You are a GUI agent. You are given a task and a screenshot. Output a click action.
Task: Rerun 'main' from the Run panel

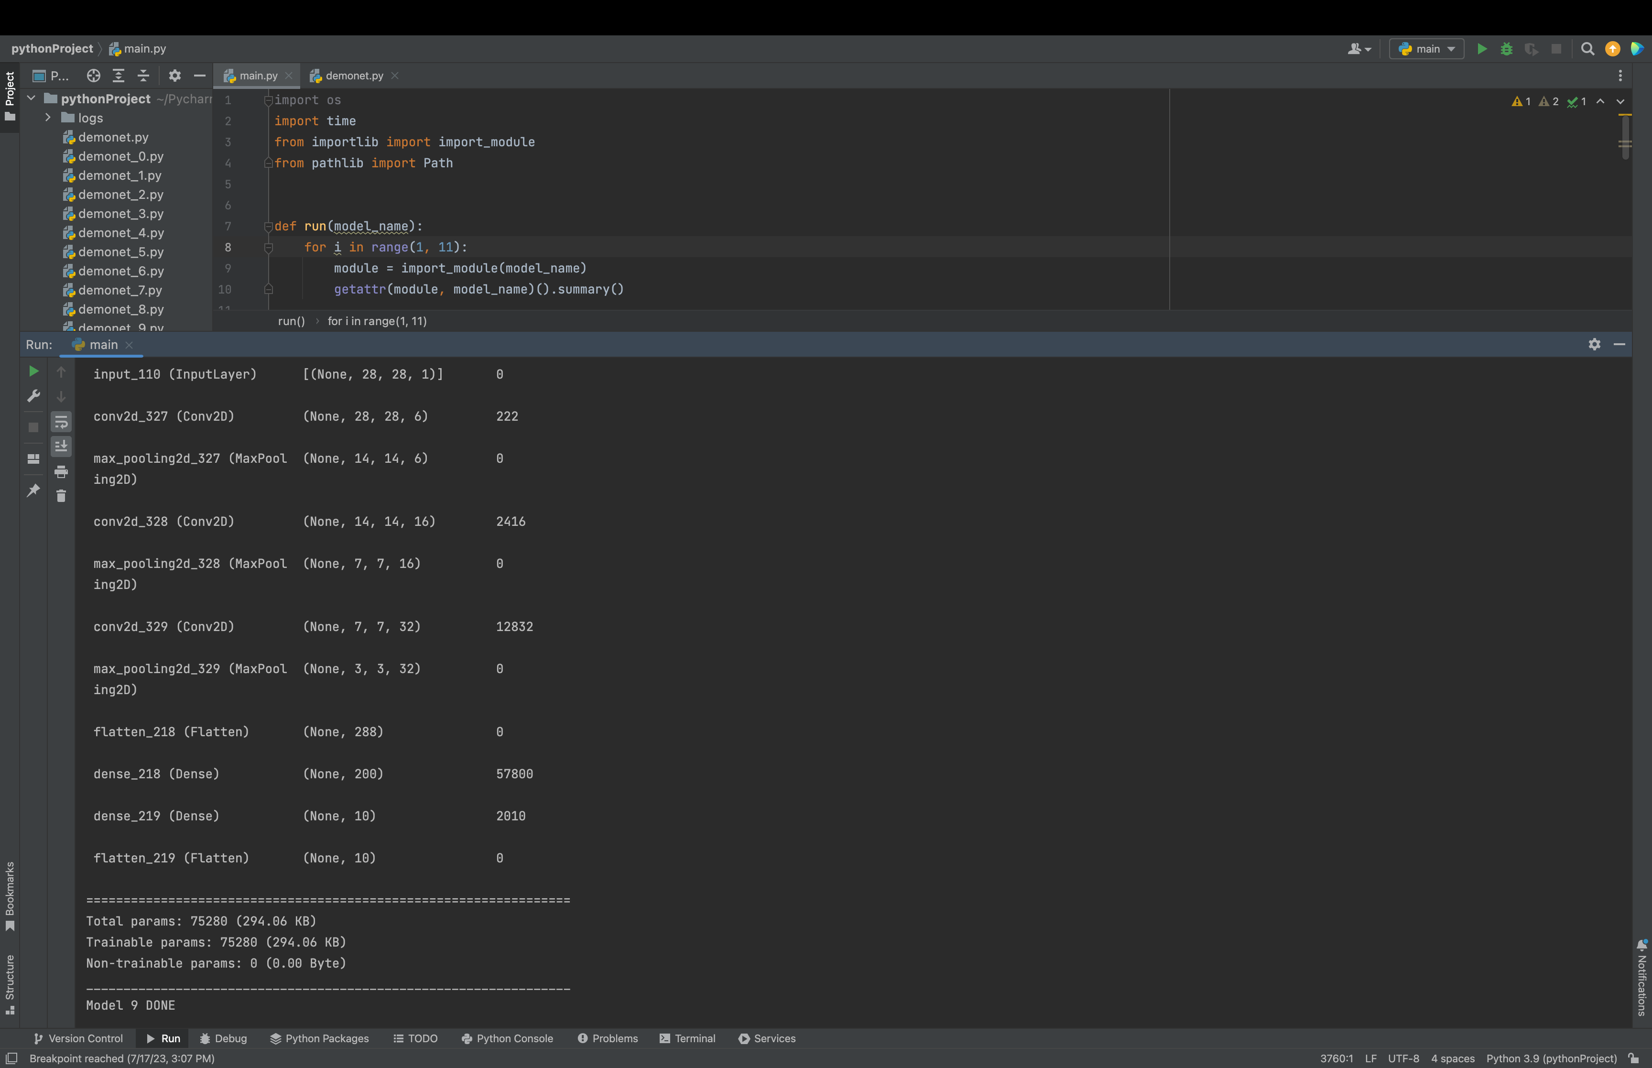pos(33,371)
